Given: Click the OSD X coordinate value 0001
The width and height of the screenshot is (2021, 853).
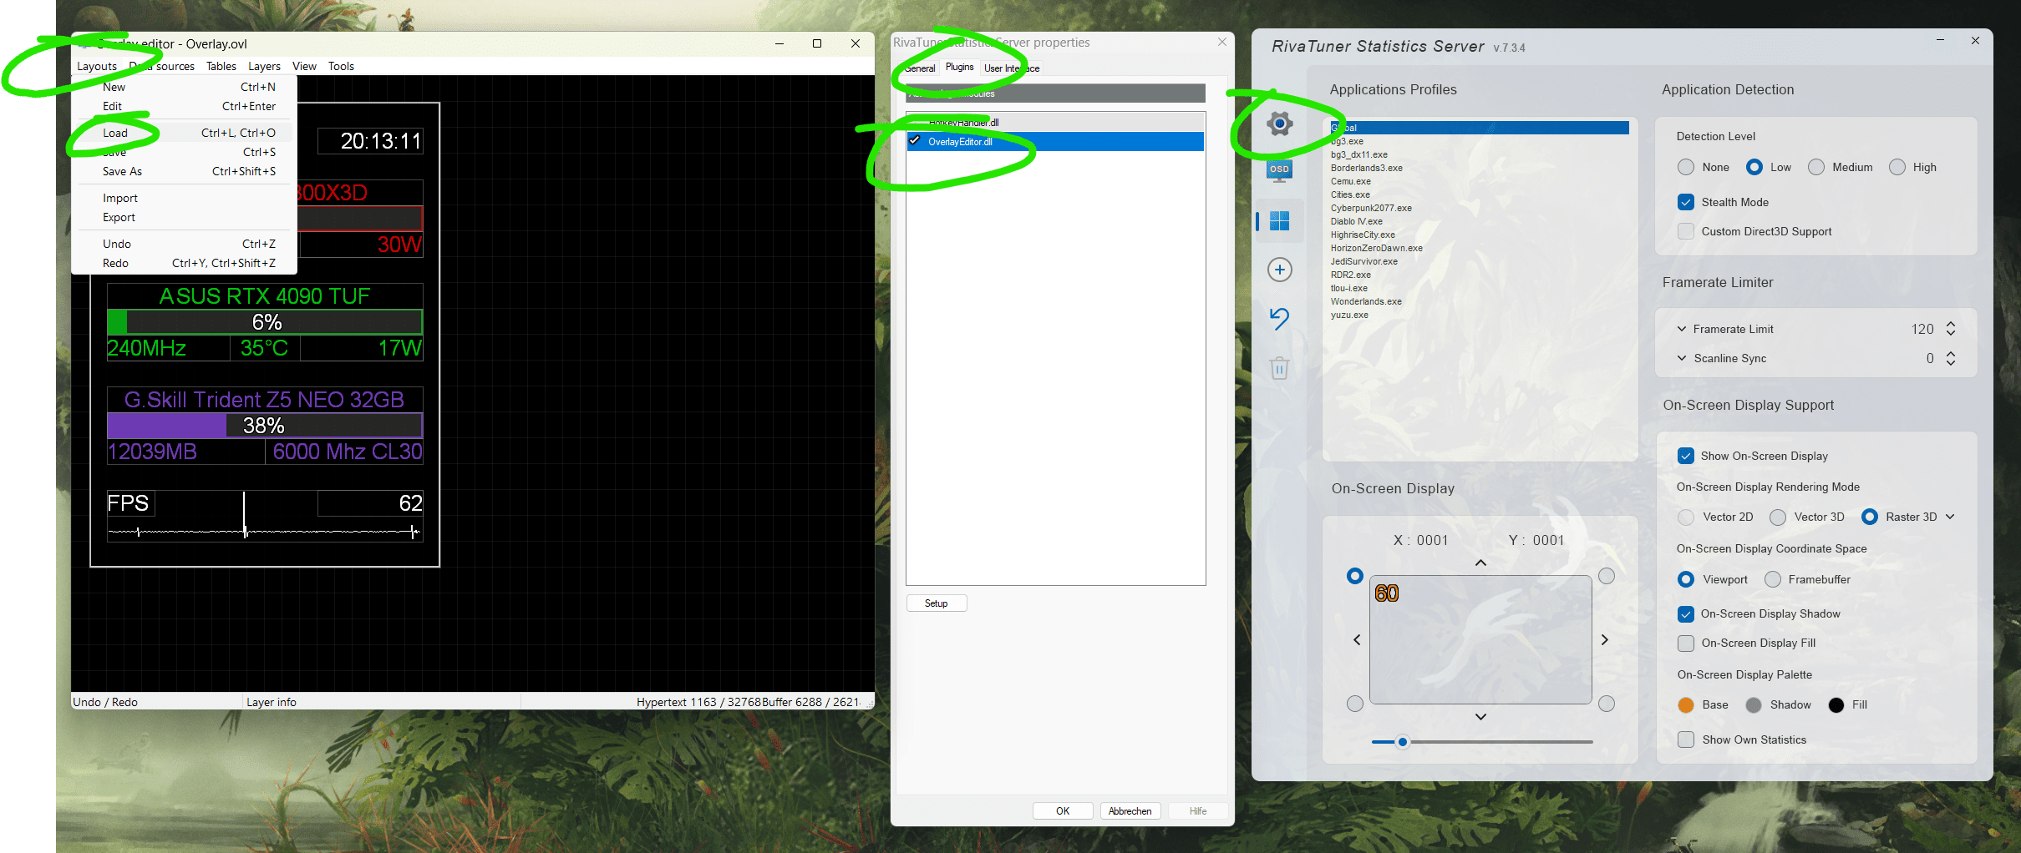Looking at the screenshot, I should coord(1432,540).
